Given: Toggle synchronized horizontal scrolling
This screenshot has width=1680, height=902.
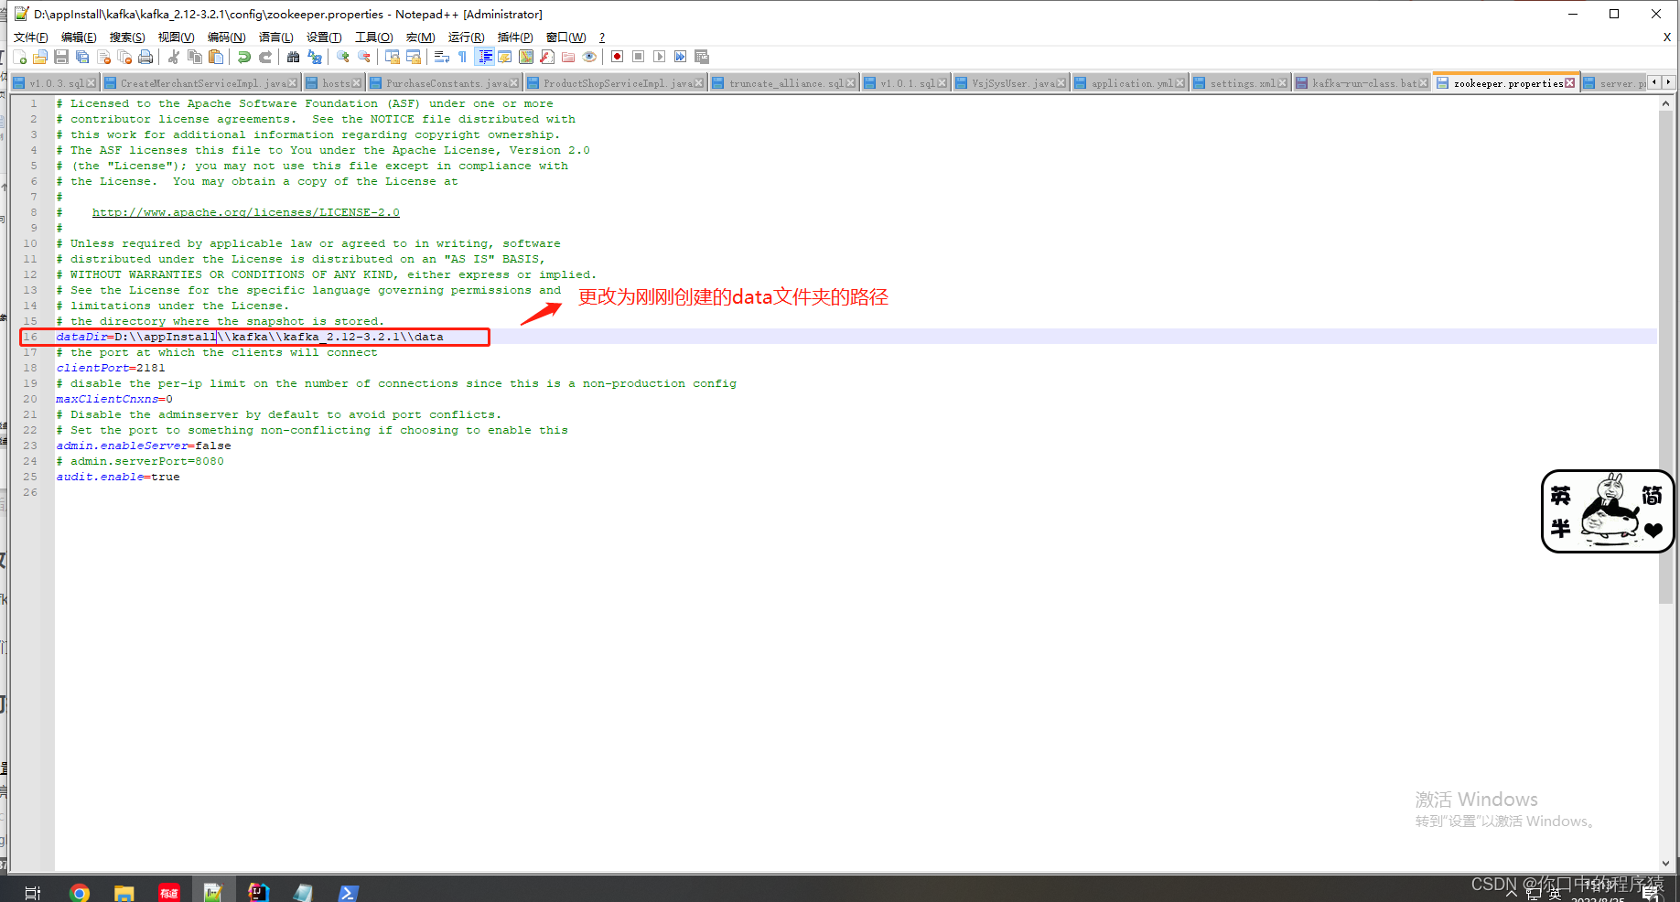Looking at the screenshot, I should click(414, 57).
